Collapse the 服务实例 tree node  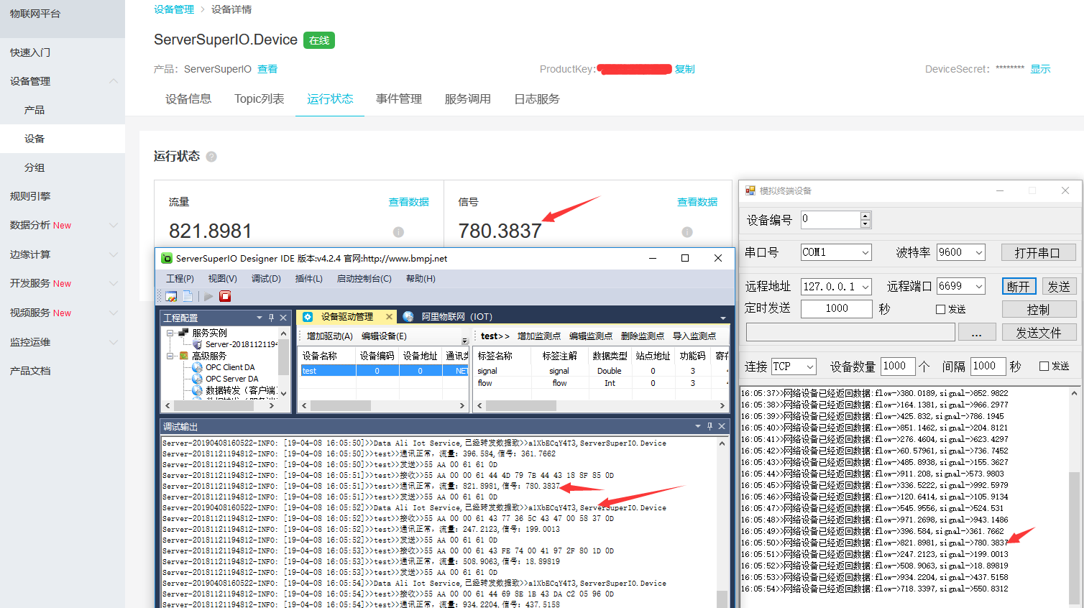tap(170, 333)
